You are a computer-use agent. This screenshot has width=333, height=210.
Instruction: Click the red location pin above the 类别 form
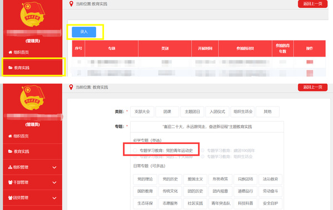[x=71, y=87]
